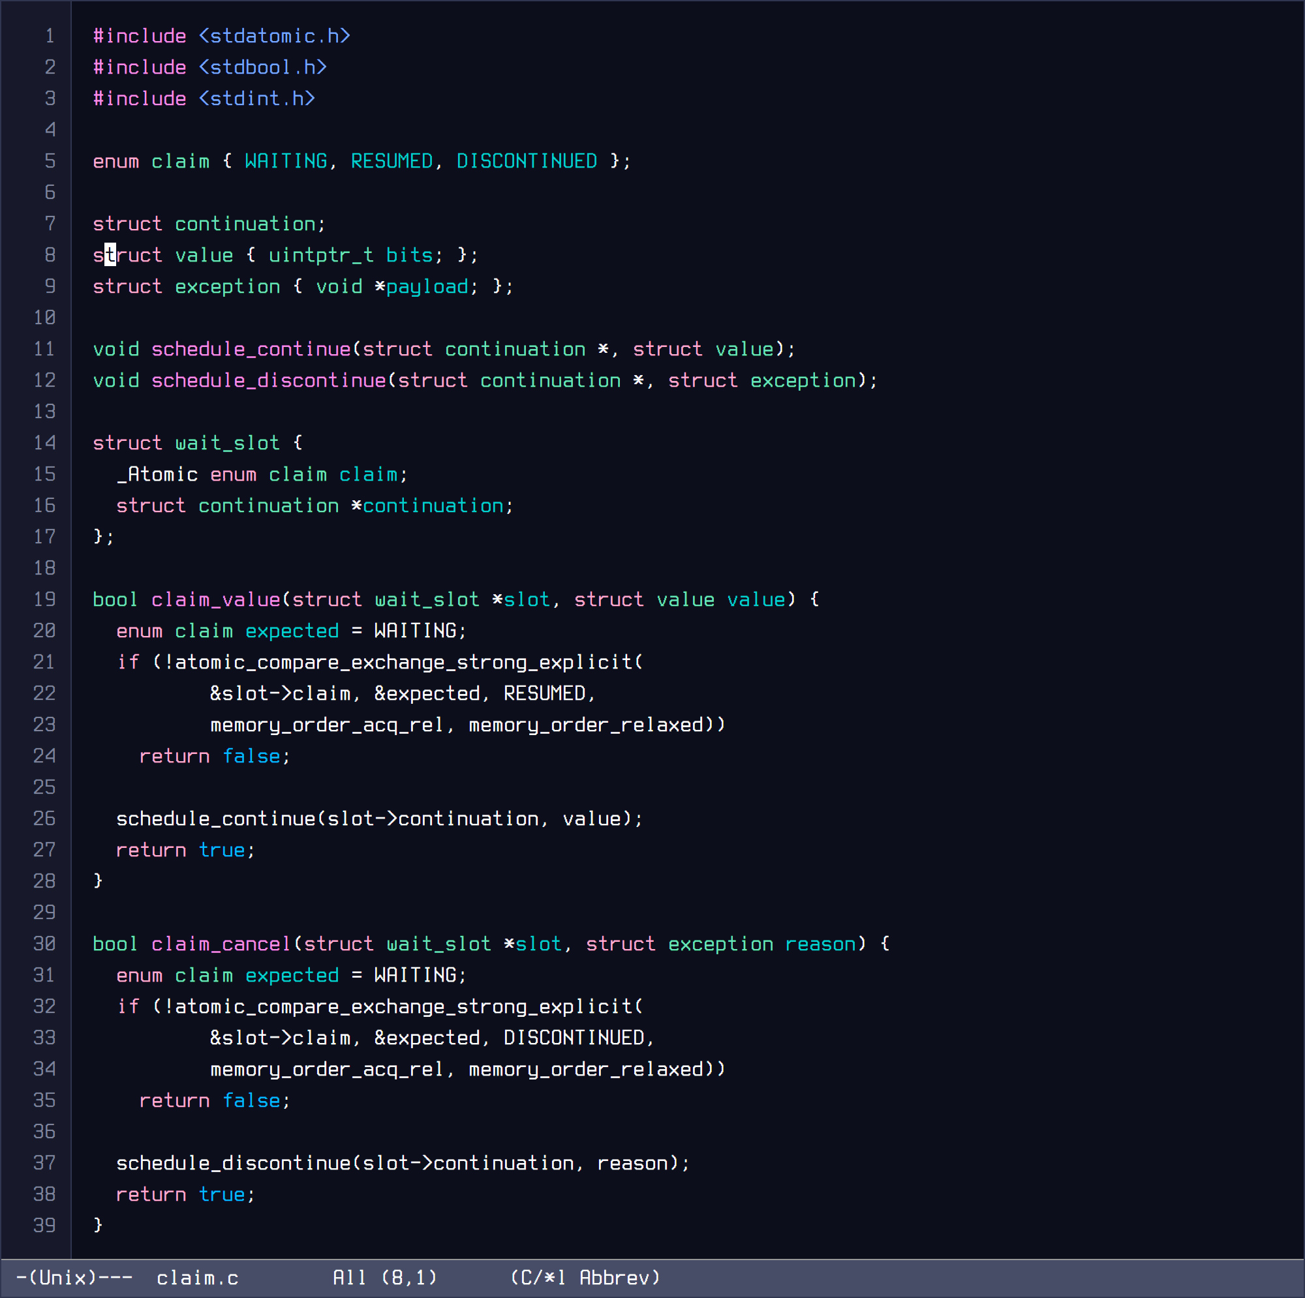Click line number 30 in the gutter

point(44,944)
